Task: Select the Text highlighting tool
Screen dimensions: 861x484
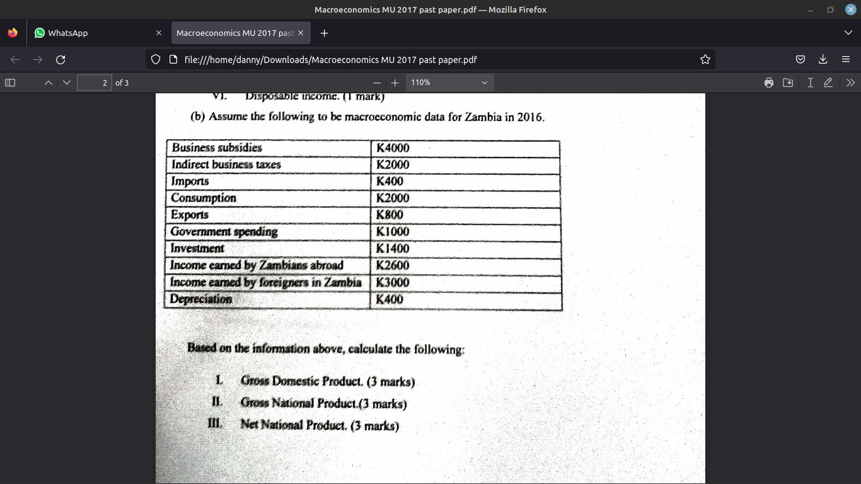Action: [810, 83]
